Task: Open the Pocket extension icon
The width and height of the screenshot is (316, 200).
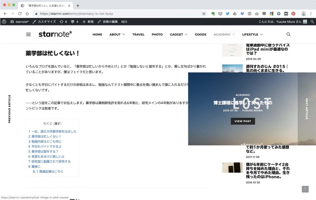Action: [220, 14]
